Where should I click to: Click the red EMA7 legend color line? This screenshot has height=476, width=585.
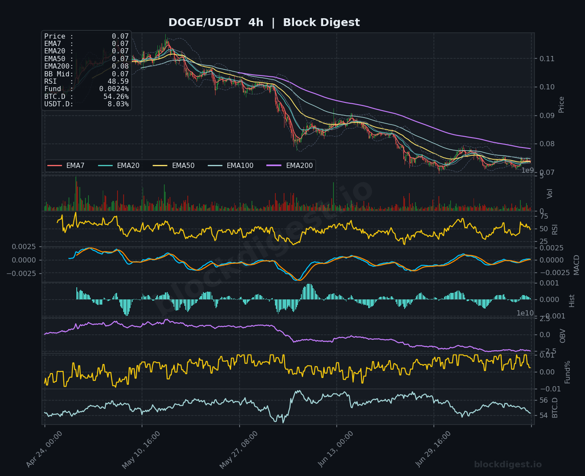tap(55, 166)
